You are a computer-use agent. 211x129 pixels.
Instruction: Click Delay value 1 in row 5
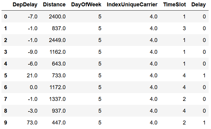tap(204, 76)
